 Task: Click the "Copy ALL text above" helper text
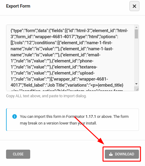click(x=46, y=96)
